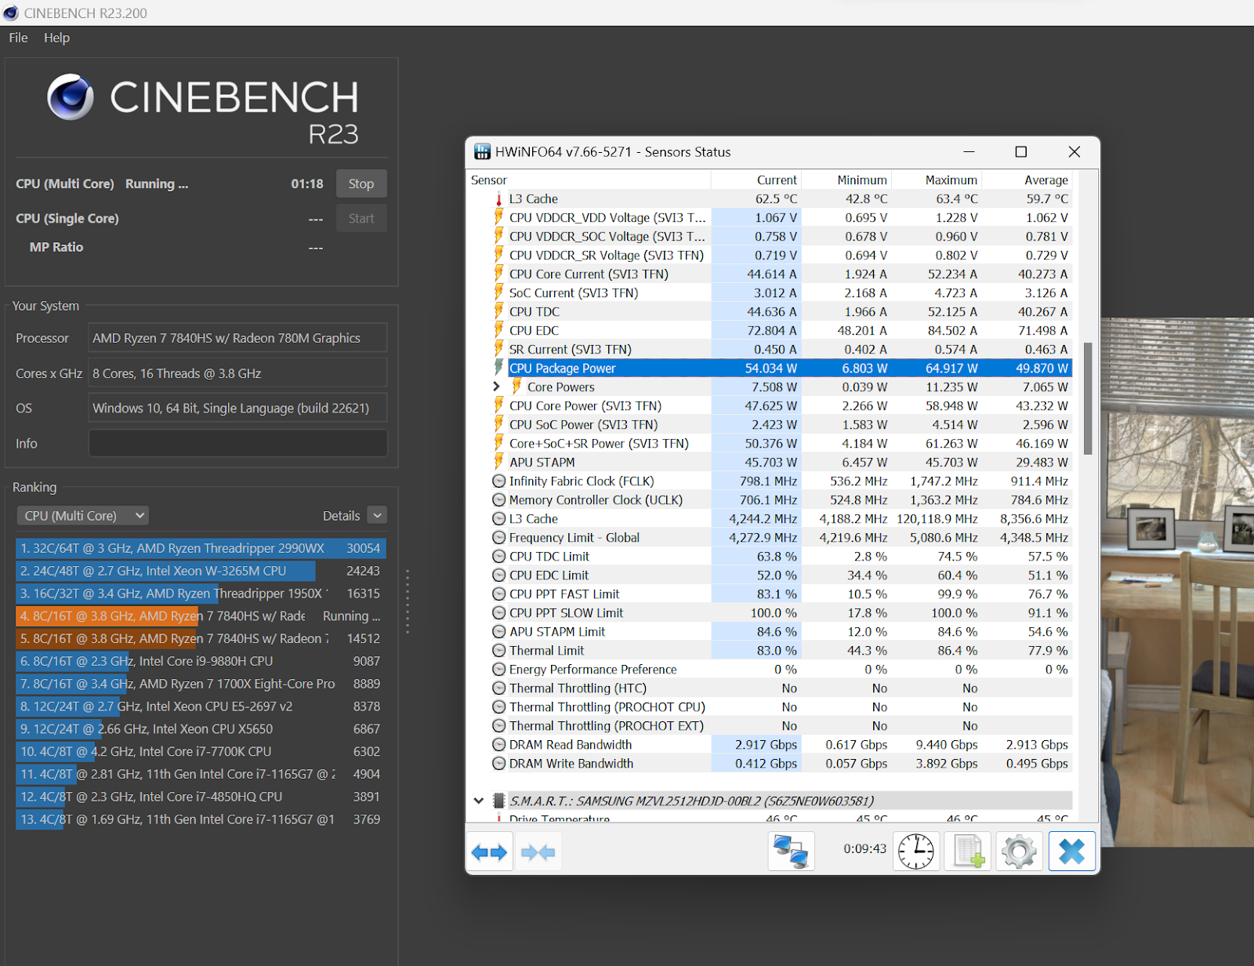Click the Average column header

[1027, 180]
